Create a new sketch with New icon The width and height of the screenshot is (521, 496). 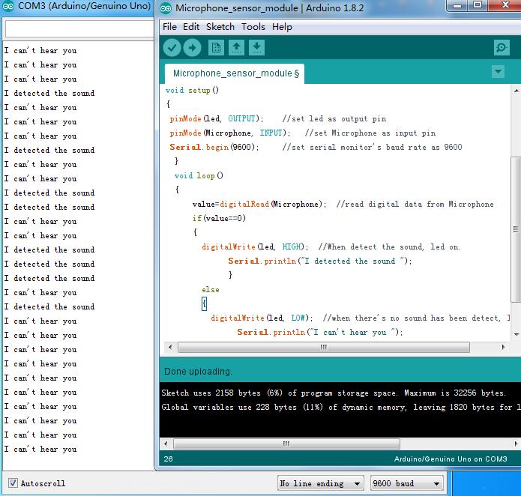click(x=216, y=48)
